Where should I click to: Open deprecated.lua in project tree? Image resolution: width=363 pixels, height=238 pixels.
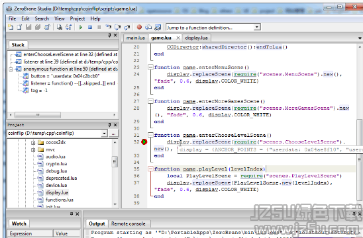[x=62, y=178]
